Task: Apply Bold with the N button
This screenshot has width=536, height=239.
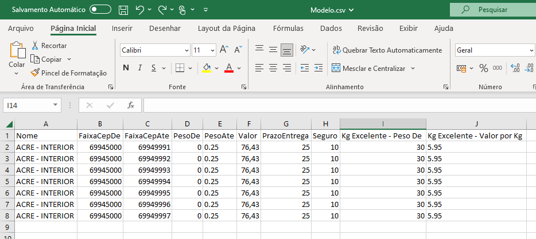Action: coord(126,69)
